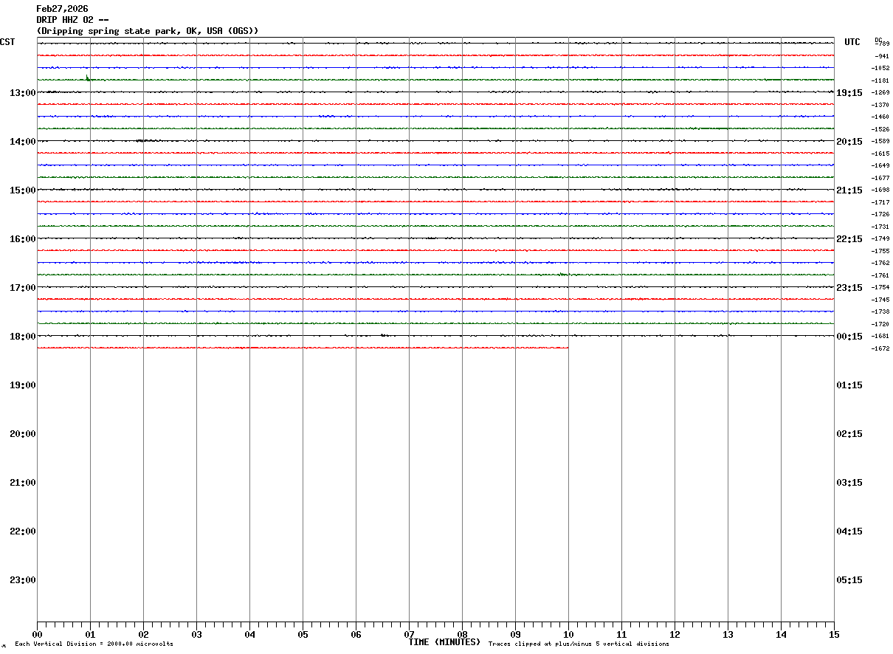The width and height of the screenshot is (893, 654).
Task: Click the 18:00 CST time label
Action: [x=23, y=336]
